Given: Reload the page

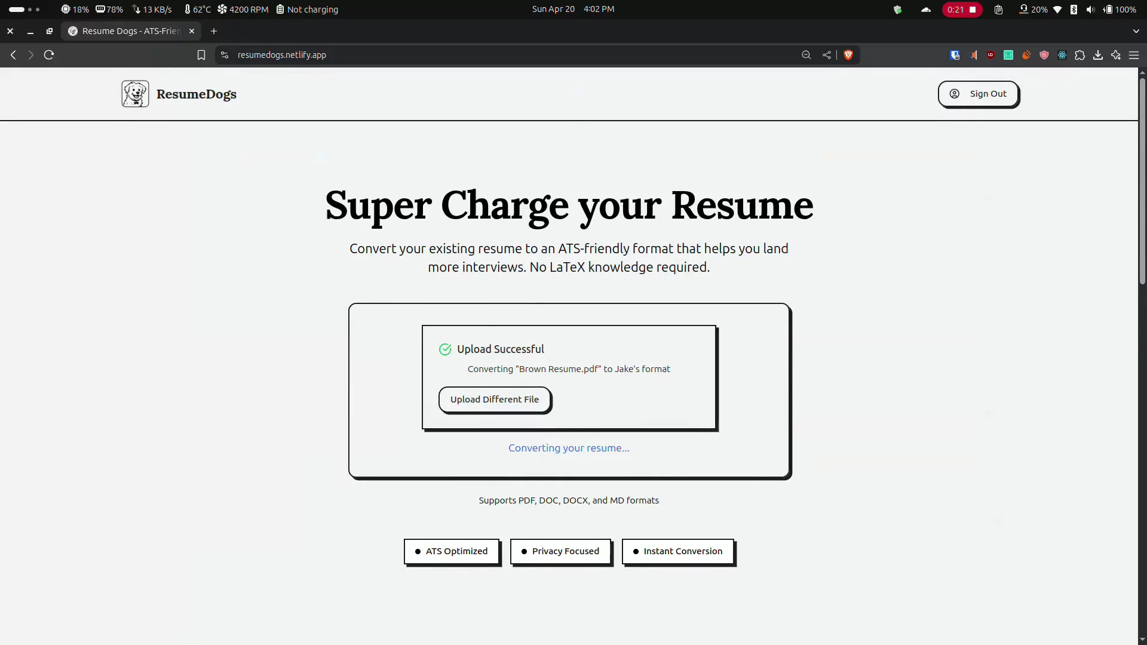Looking at the screenshot, I should pyautogui.click(x=49, y=55).
